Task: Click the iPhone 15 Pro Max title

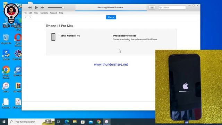Action: [x=59, y=26]
